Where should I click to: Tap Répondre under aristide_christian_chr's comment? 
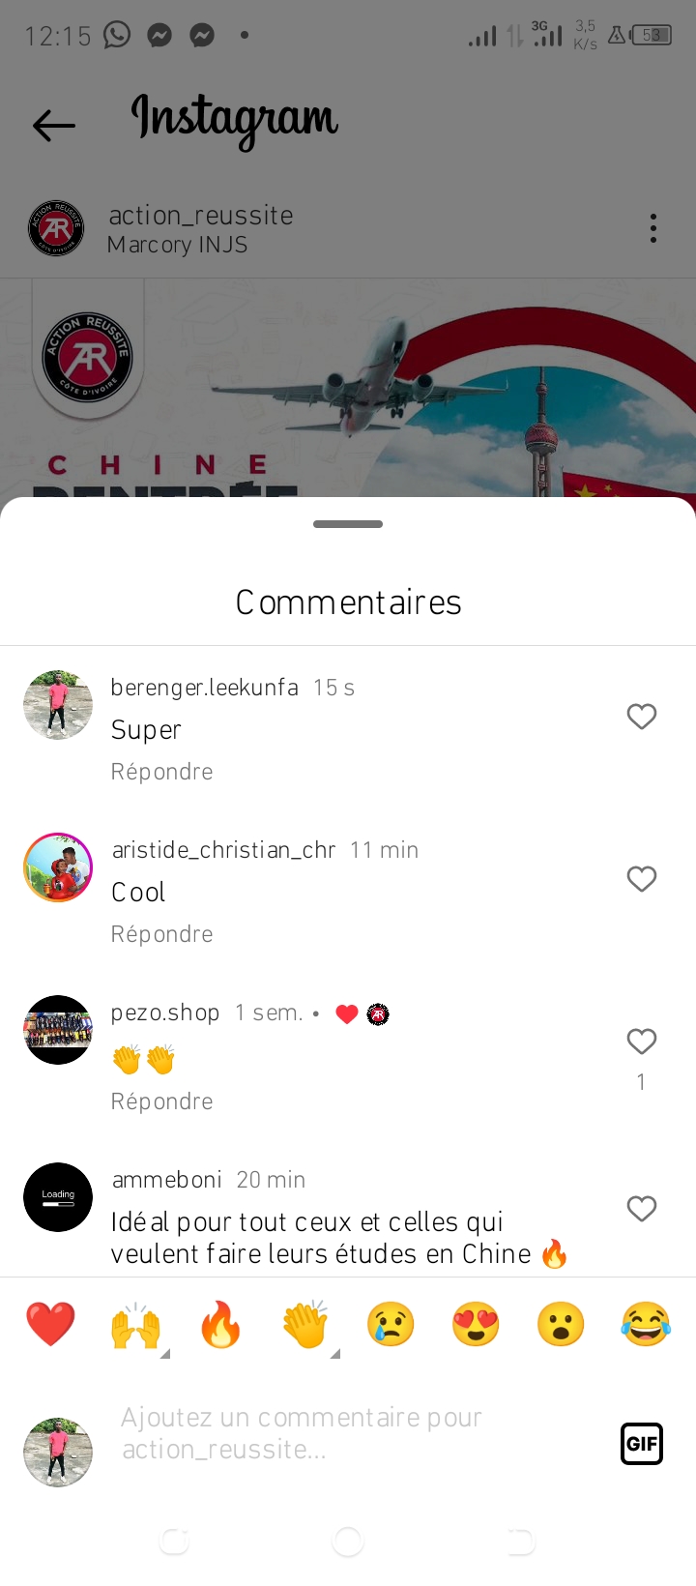coord(161,934)
